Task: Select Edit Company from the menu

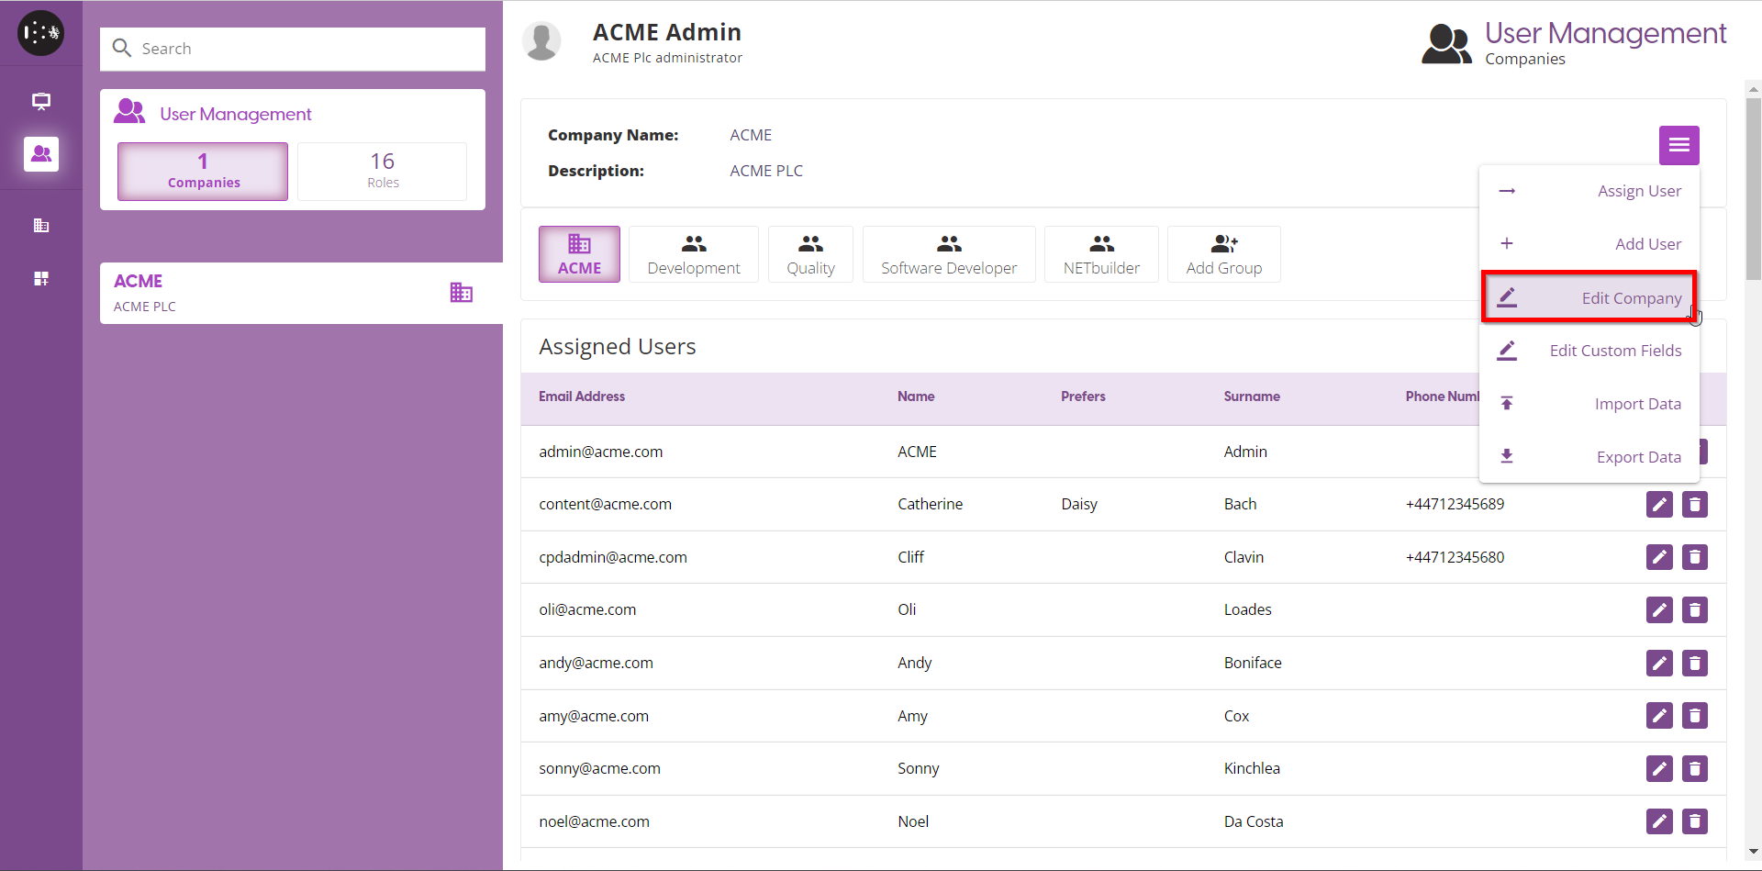Action: (1589, 297)
